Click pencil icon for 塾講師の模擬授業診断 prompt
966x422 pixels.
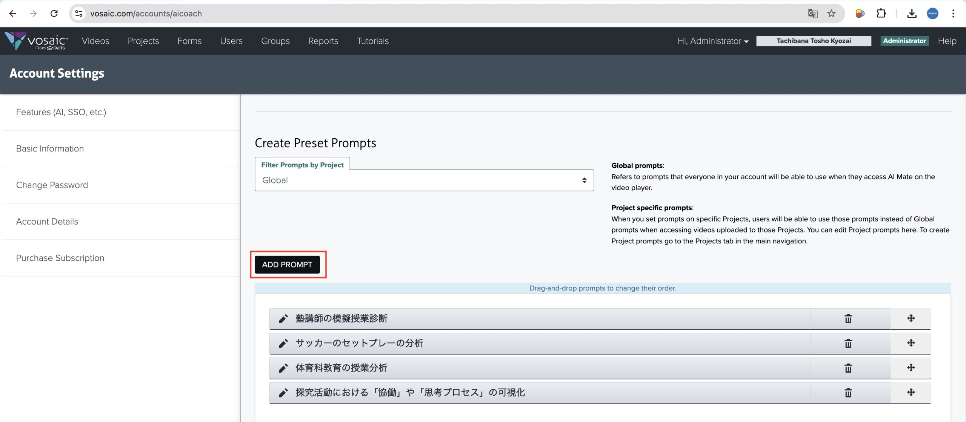[x=283, y=319]
